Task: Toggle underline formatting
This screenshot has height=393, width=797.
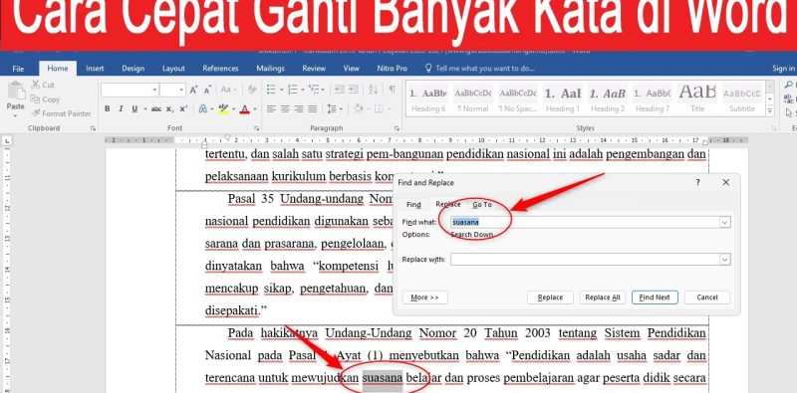Action: (134, 108)
